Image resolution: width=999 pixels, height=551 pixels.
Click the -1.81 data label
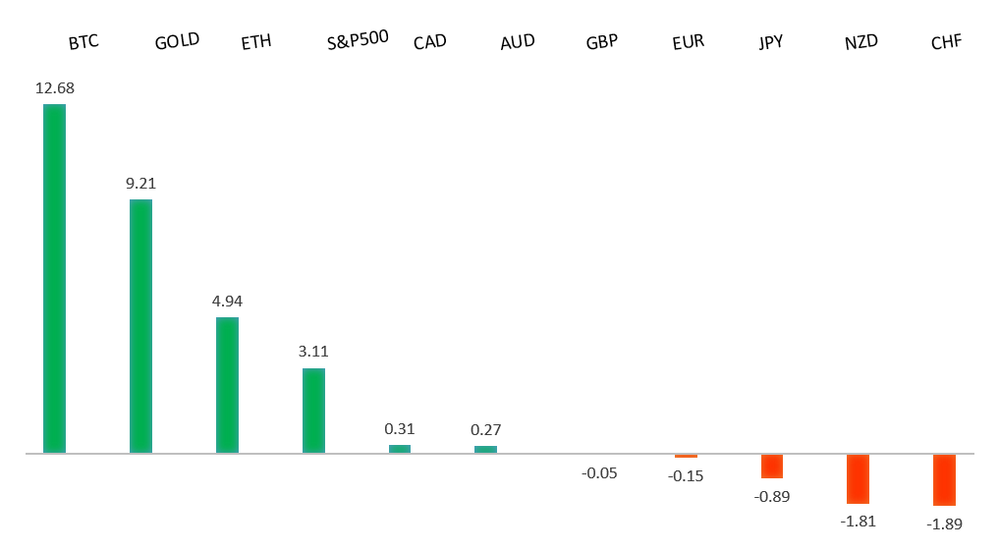[858, 521]
